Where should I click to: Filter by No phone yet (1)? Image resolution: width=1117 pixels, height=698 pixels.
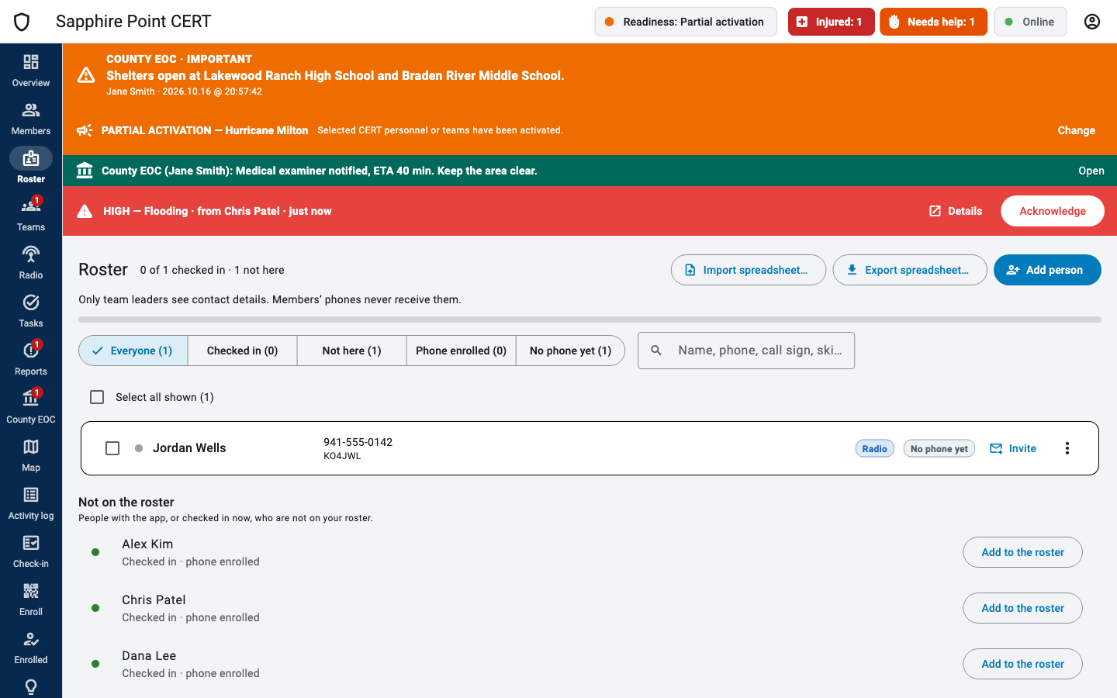(570, 351)
